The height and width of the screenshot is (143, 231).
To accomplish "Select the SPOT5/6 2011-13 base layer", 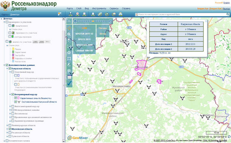I will pos(84,34).
